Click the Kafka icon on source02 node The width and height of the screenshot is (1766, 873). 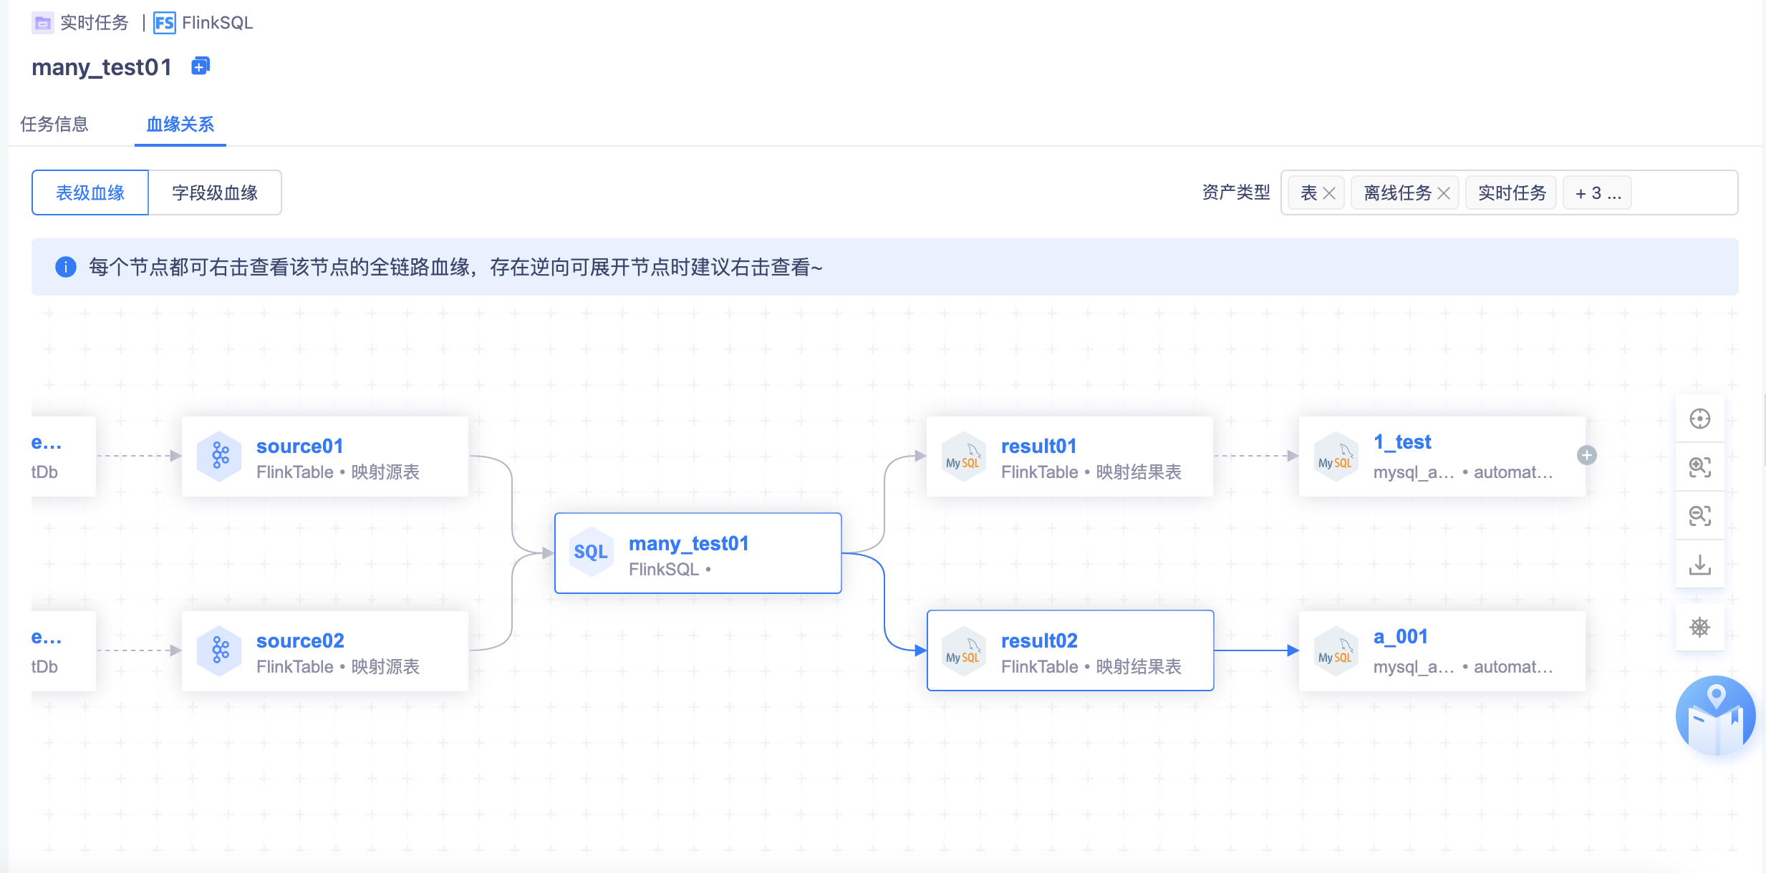tap(220, 650)
